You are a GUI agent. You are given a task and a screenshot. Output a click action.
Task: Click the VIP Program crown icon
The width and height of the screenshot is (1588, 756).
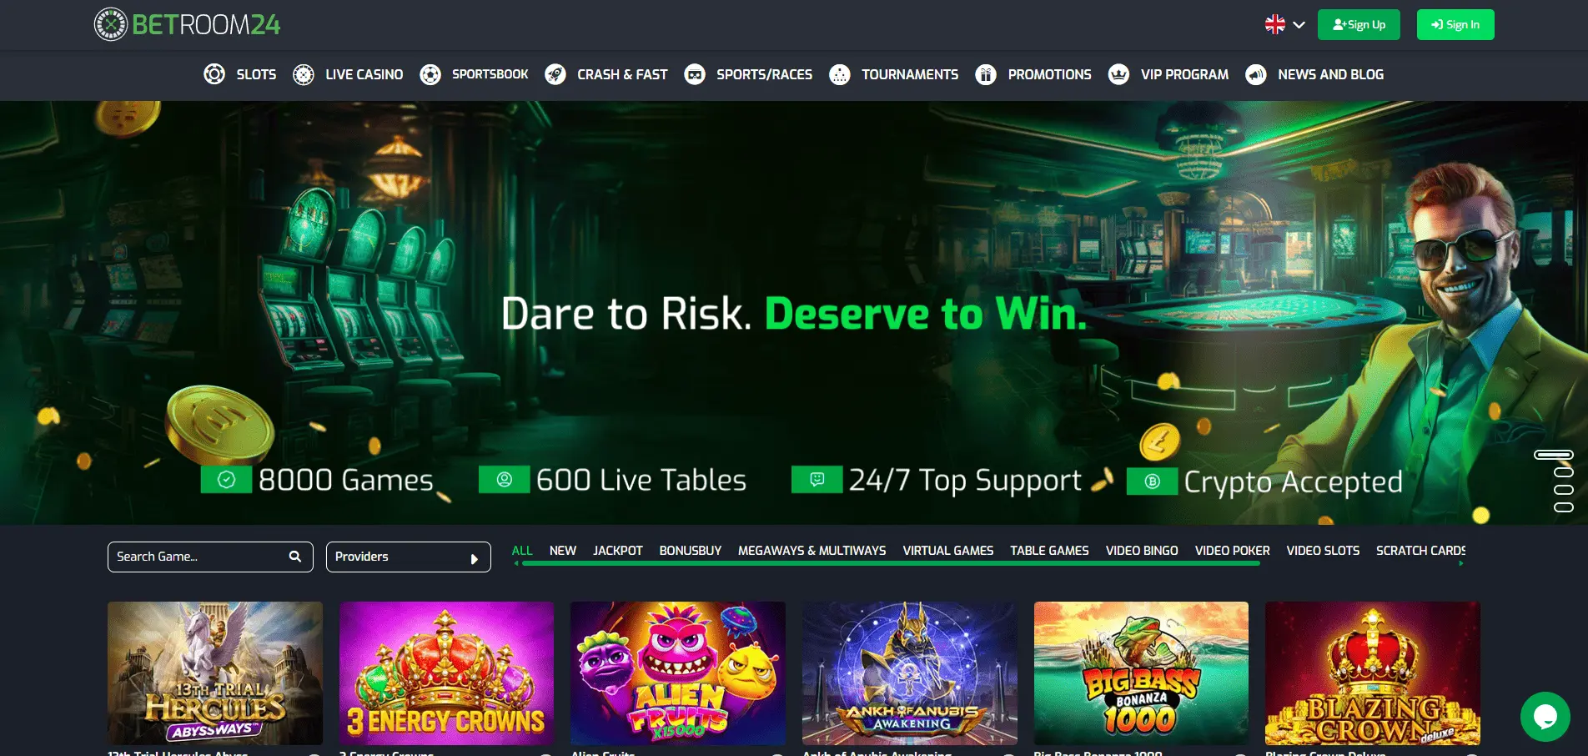pyautogui.click(x=1118, y=74)
